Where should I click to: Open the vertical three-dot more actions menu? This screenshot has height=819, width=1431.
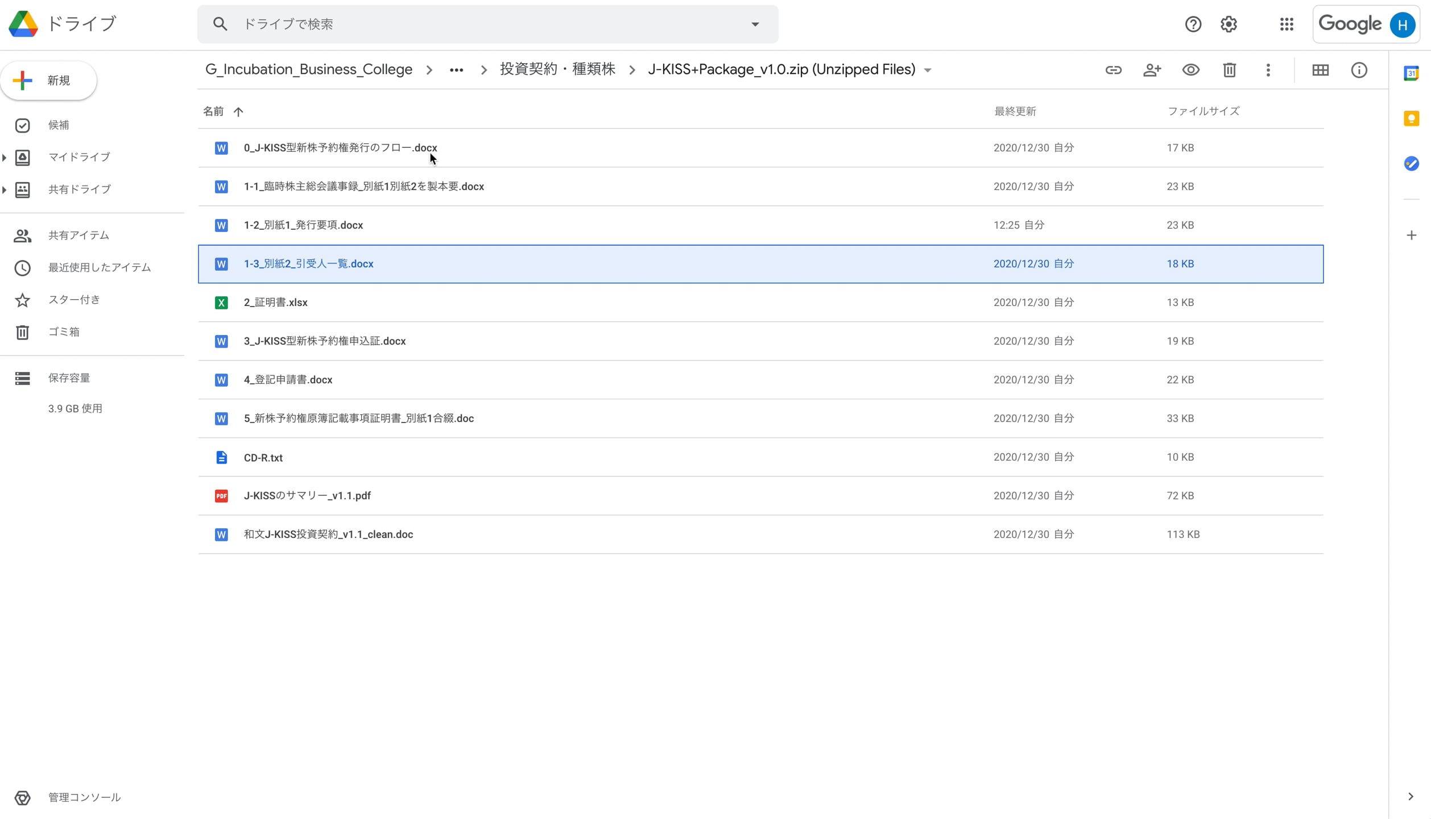coord(1268,70)
